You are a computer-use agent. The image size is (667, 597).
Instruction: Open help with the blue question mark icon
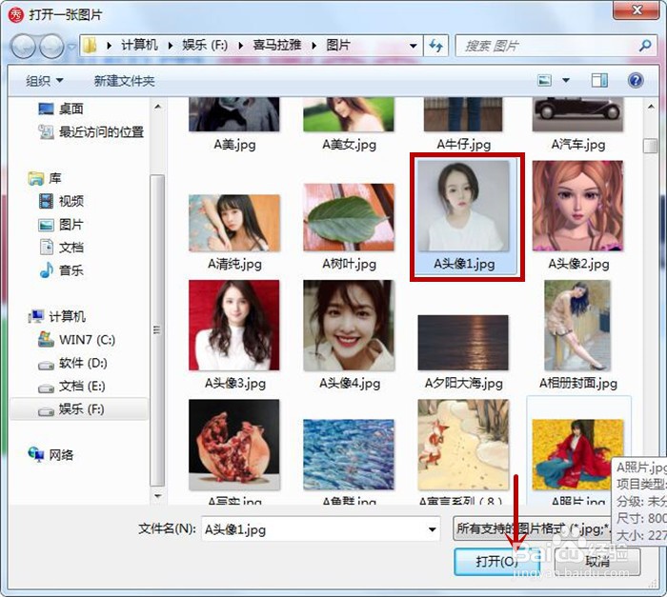tap(636, 80)
